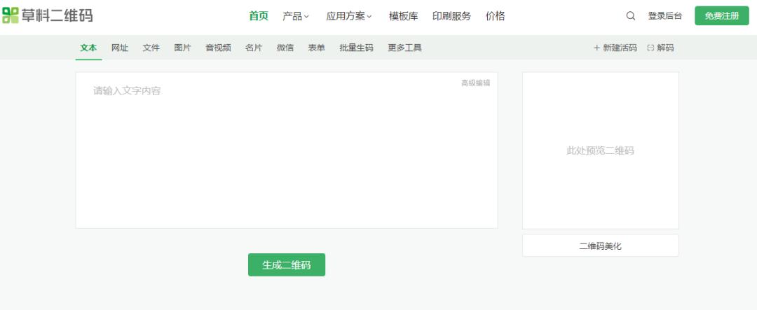The height and width of the screenshot is (310, 757).
Task: Open the search magnifier icon
Action: 631,16
